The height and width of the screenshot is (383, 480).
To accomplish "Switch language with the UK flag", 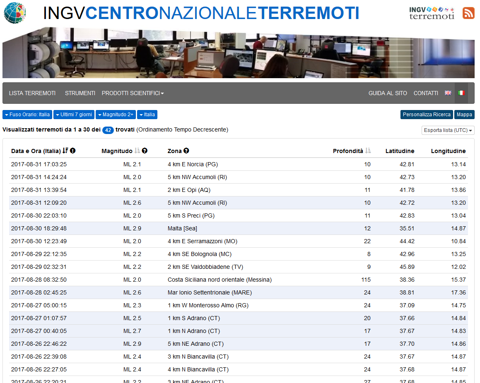I will click(x=448, y=93).
